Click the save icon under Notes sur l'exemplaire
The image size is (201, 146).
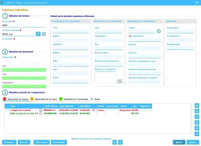pyautogui.click(x=119, y=81)
